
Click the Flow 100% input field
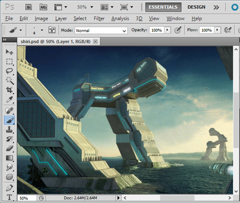point(207,30)
